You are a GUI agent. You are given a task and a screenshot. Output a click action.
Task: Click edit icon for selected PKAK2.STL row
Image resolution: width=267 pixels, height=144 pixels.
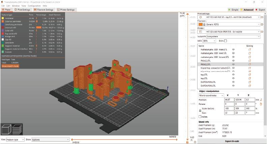pos(249,65)
